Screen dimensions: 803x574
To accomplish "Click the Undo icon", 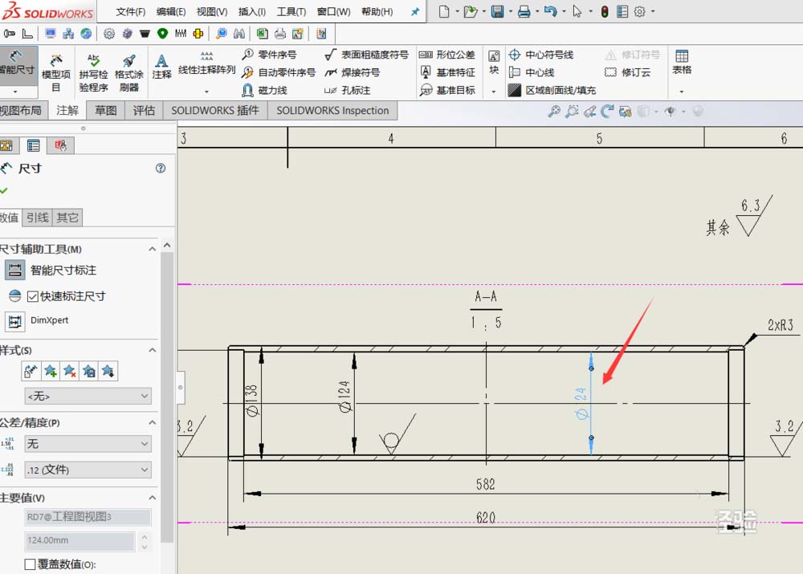I will click(551, 11).
